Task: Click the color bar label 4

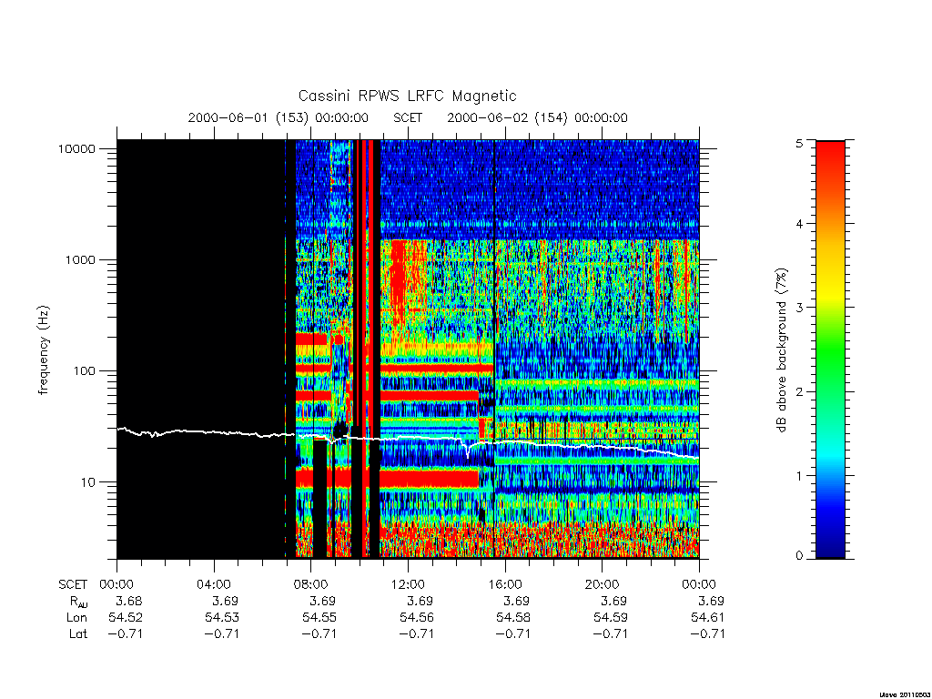Action: point(799,224)
